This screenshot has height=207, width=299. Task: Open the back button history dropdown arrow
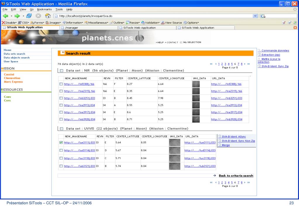point(11,16)
